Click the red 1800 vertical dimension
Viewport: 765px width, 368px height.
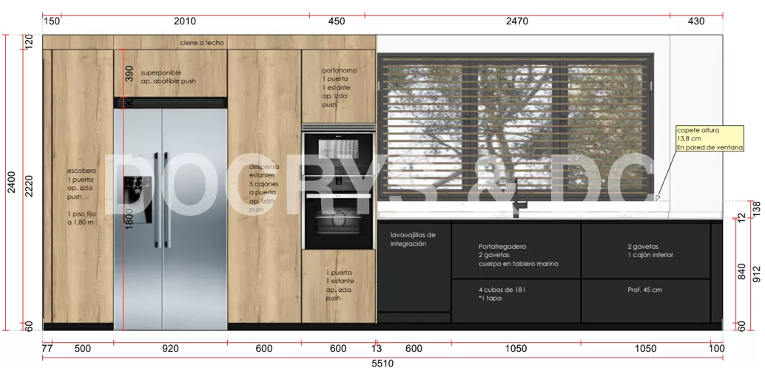128,217
